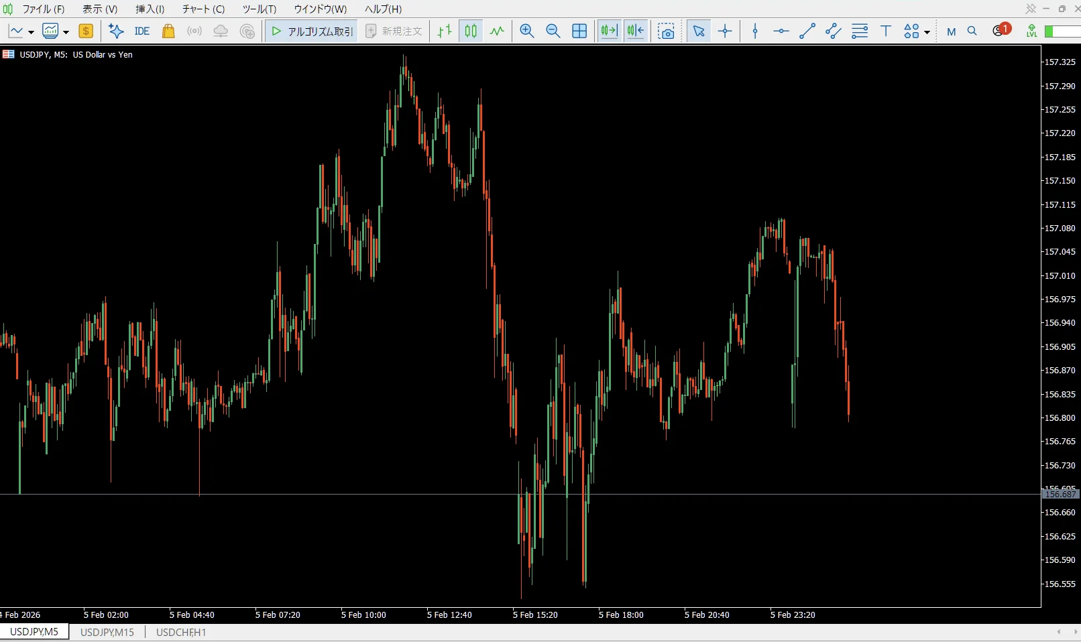Image resolution: width=1081 pixels, height=642 pixels.
Task: Zoom in on the chart
Action: 527,31
